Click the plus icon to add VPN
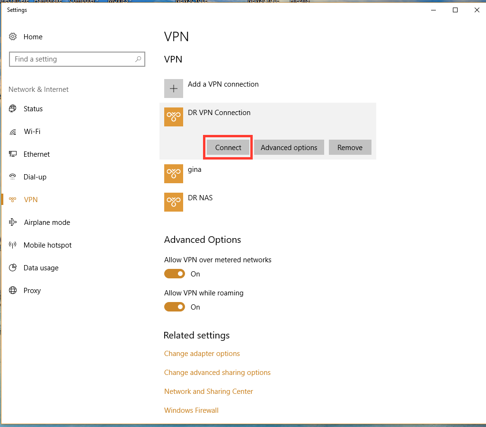This screenshot has width=486, height=427. [x=174, y=89]
